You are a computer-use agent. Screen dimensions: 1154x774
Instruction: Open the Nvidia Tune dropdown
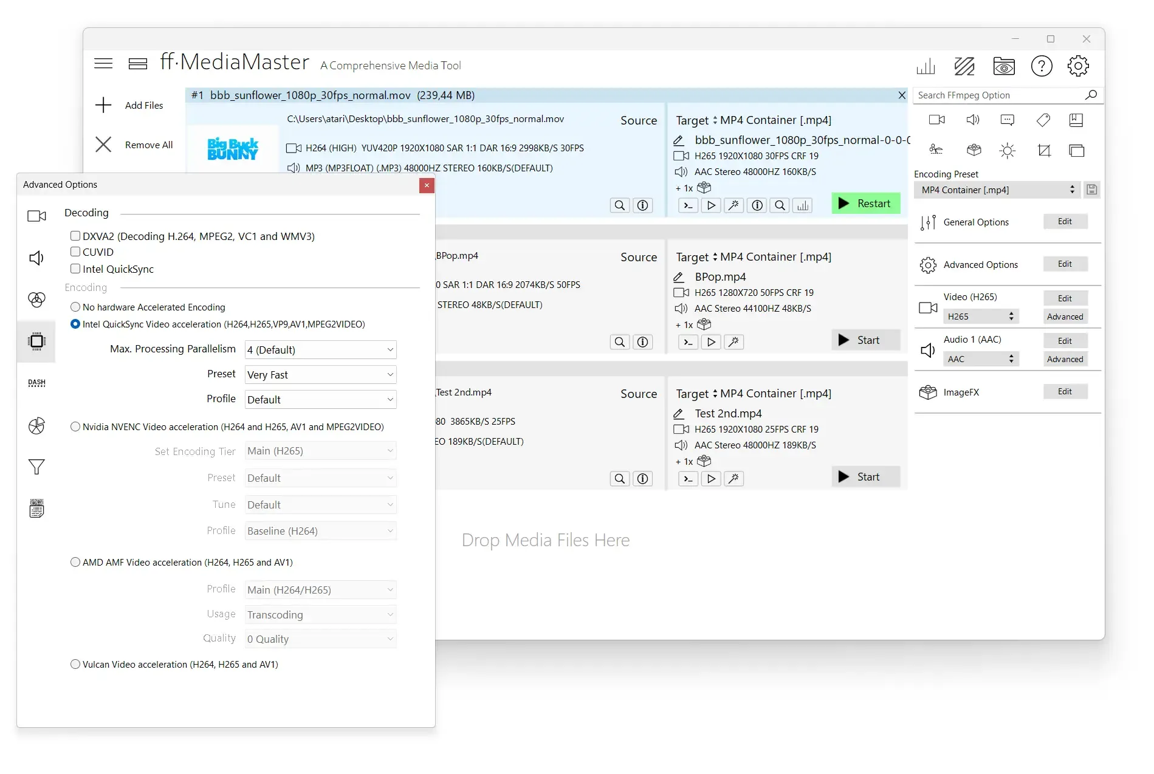click(320, 505)
